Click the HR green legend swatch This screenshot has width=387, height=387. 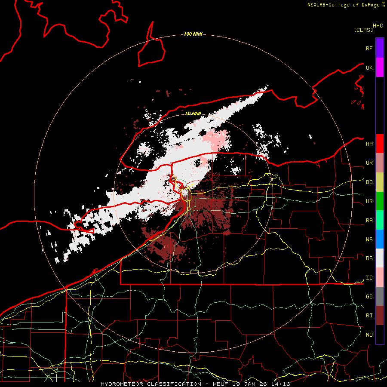pos(380,201)
